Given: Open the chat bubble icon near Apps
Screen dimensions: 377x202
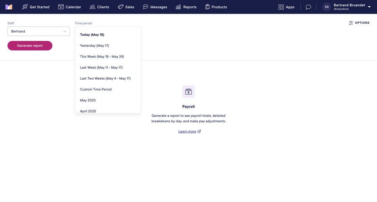Looking at the screenshot, I should [x=308, y=7].
